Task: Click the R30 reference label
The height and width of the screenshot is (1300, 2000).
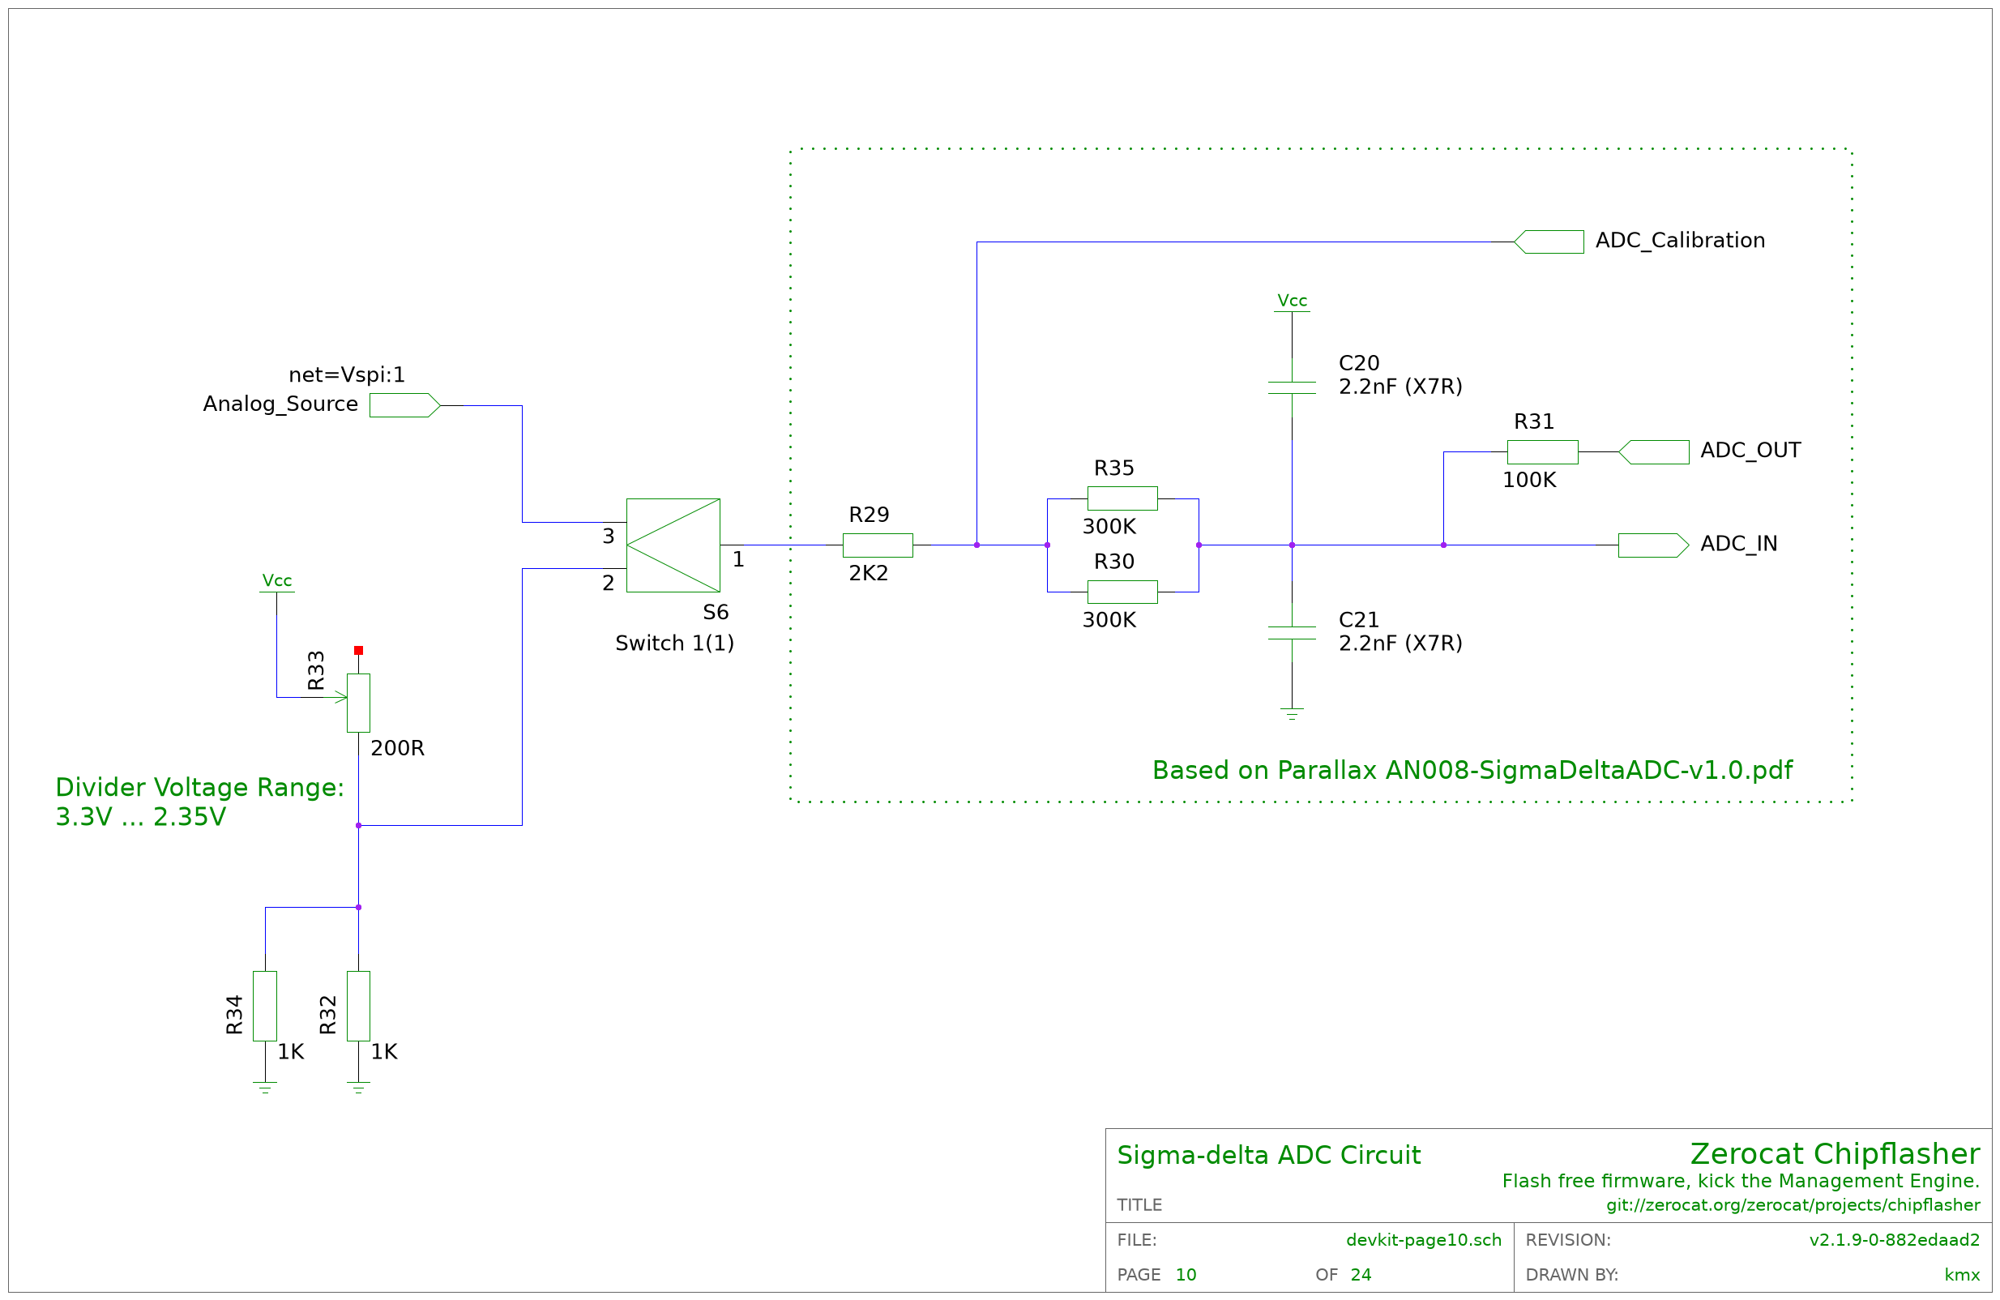Action: (x=1113, y=562)
